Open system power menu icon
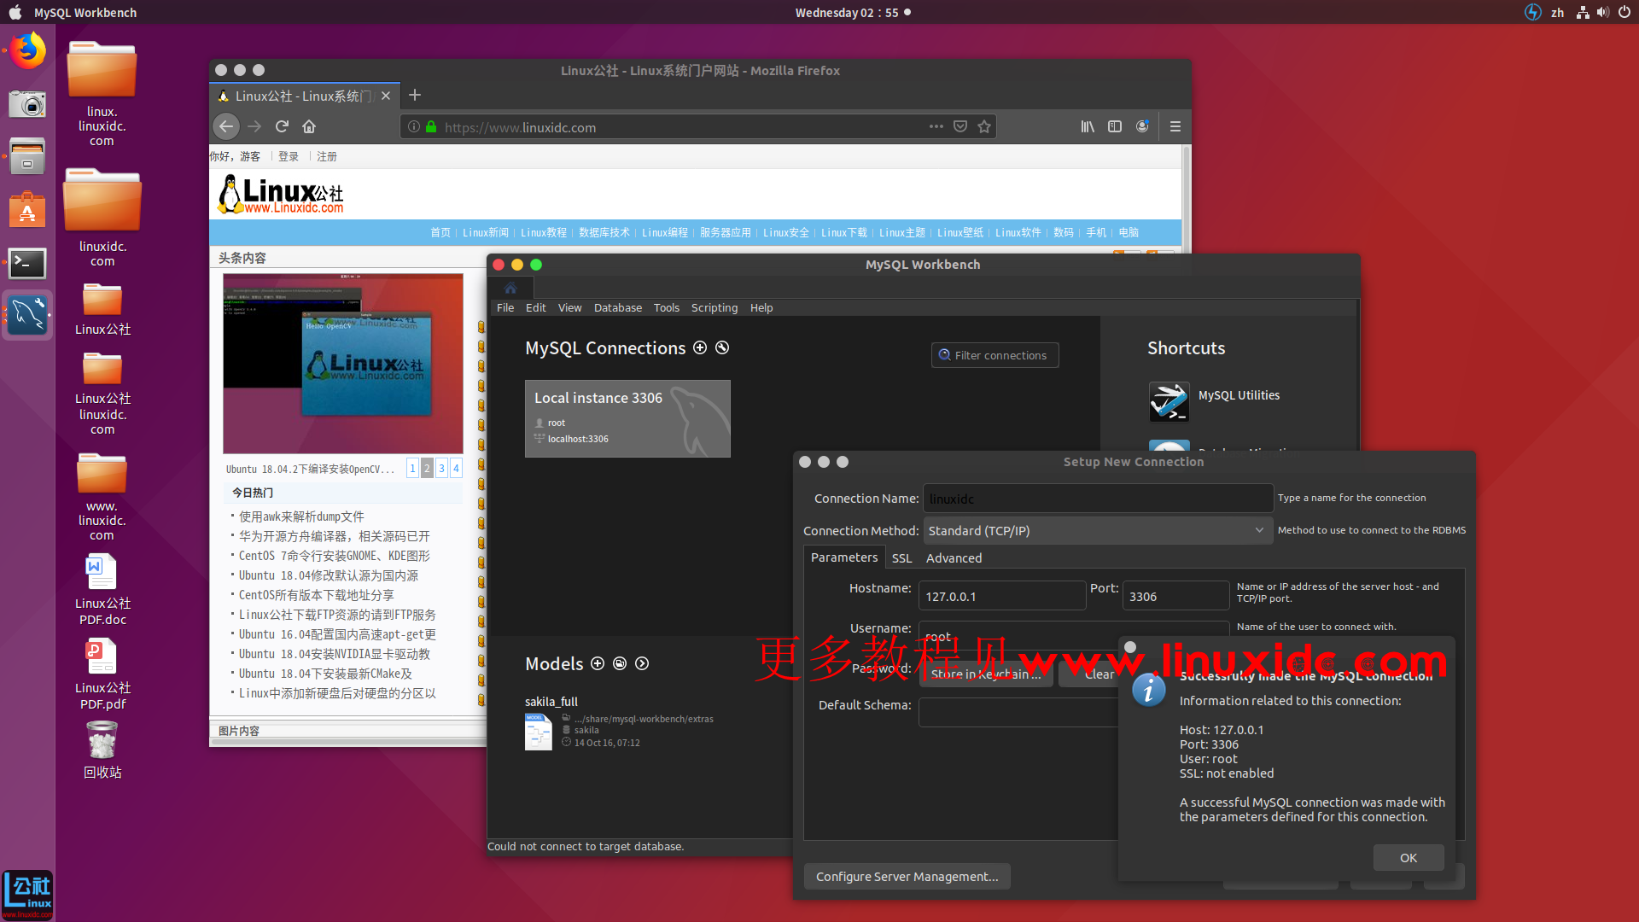1639x922 pixels. (1624, 12)
